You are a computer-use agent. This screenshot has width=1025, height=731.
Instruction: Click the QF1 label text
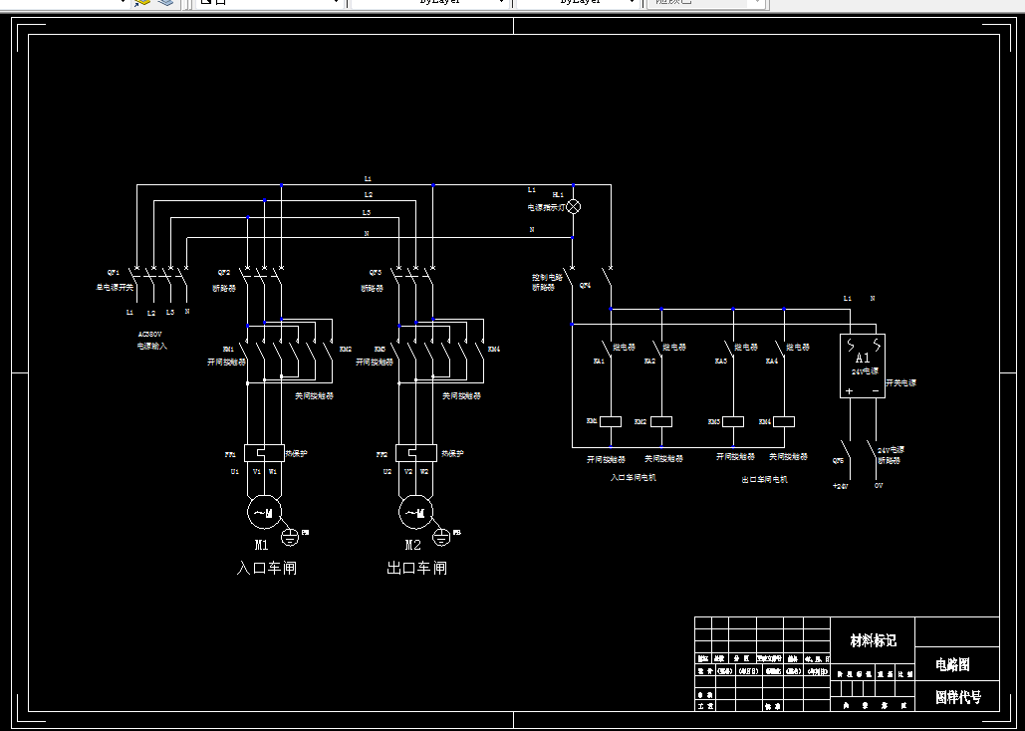114,273
